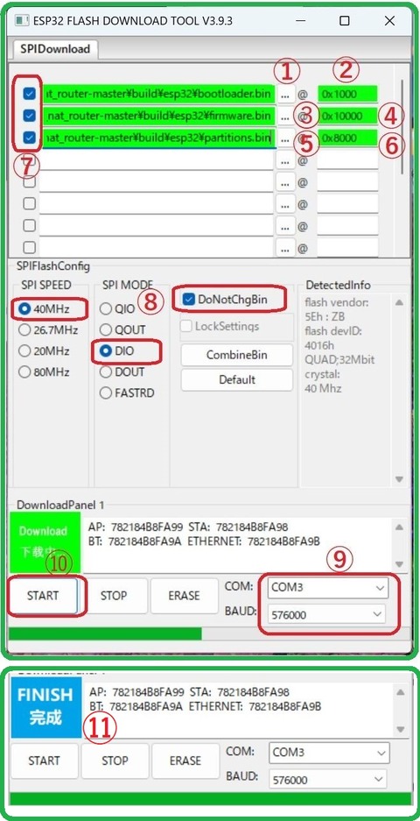The height and width of the screenshot is (821, 420).
Task: Click the blue FINISH status indicator
Action: (46, 707)
